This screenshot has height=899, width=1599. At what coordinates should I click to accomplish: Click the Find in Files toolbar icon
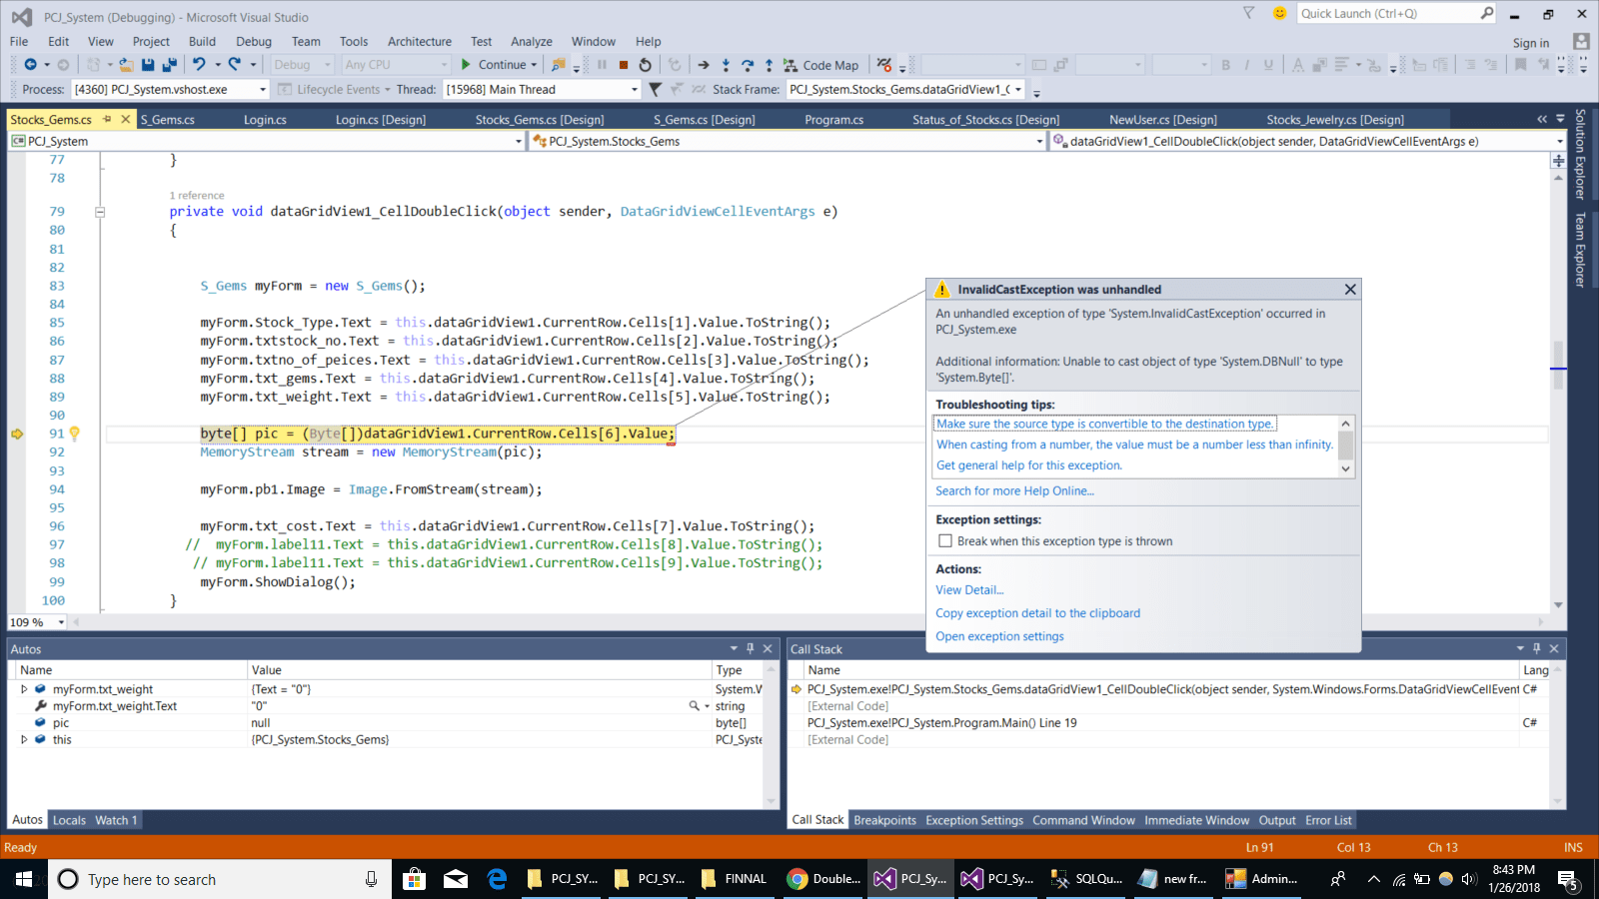(x=558, y=65)
